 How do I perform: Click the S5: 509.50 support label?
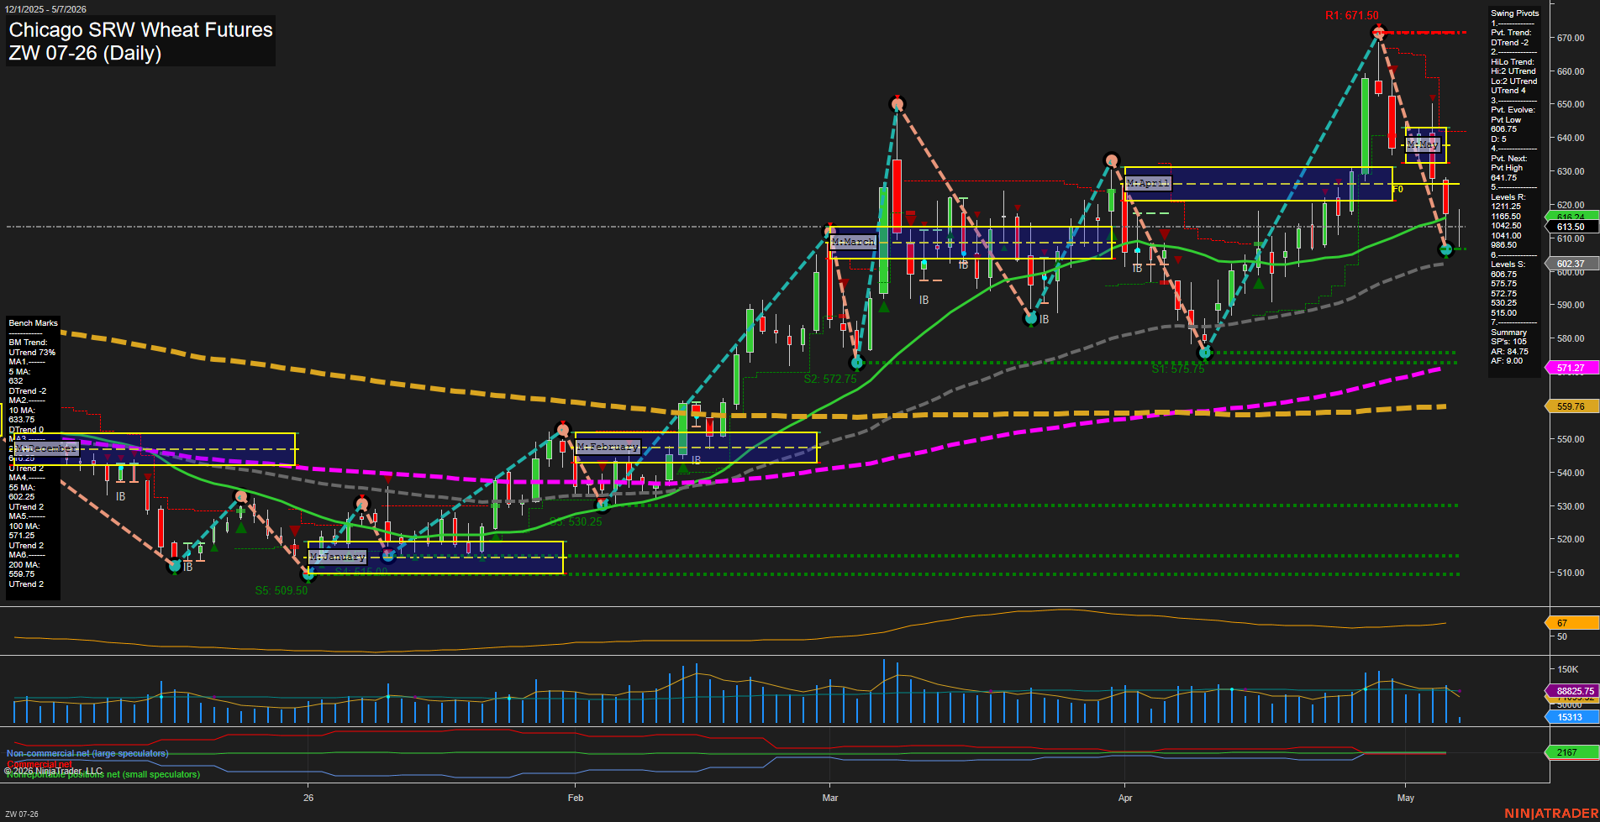pyautogui.click(x=282, y=591)
